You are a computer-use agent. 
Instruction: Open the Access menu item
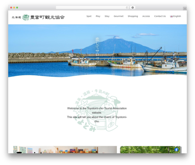point(146,16)
